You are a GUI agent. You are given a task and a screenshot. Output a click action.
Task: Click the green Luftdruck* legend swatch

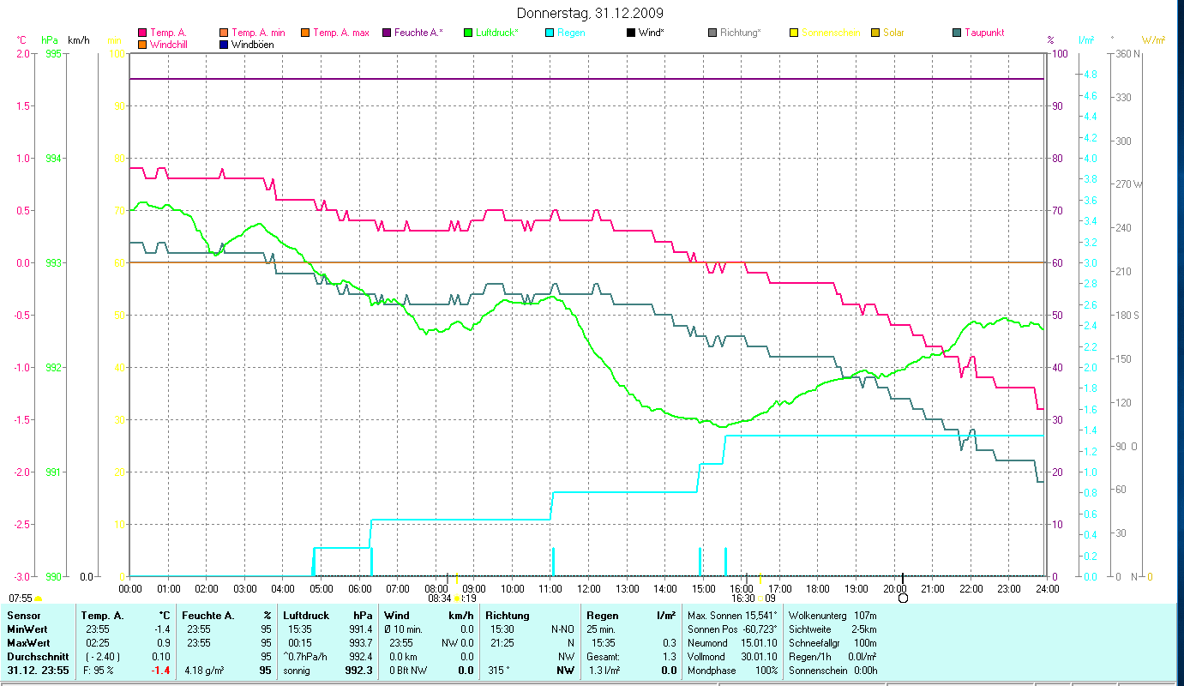click(467, 33)
